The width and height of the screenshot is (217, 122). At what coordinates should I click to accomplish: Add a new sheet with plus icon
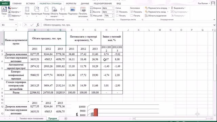pos(66,119)
